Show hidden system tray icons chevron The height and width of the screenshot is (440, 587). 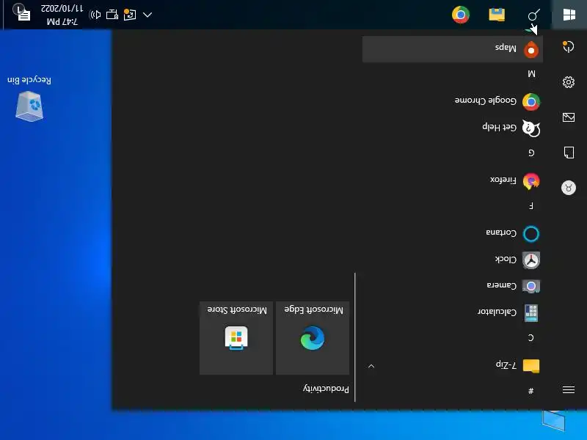(147, 15)
